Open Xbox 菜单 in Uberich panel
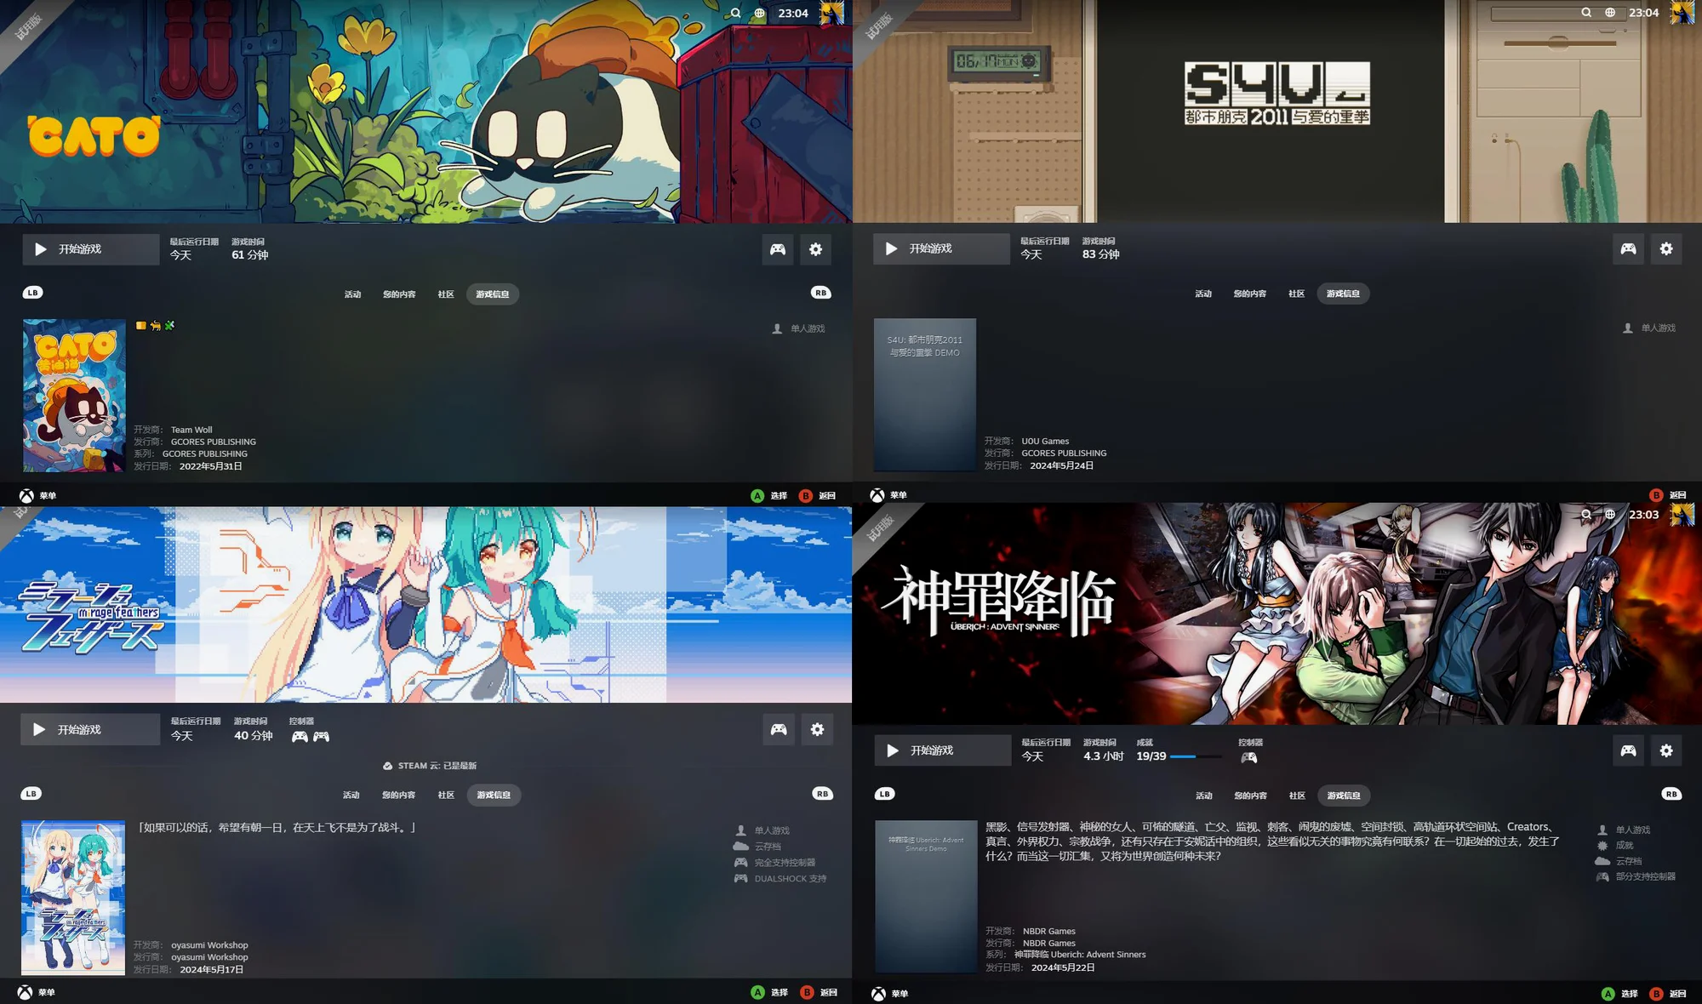This screenshot has width=1702, height=1004. click(x=889, y=993)
